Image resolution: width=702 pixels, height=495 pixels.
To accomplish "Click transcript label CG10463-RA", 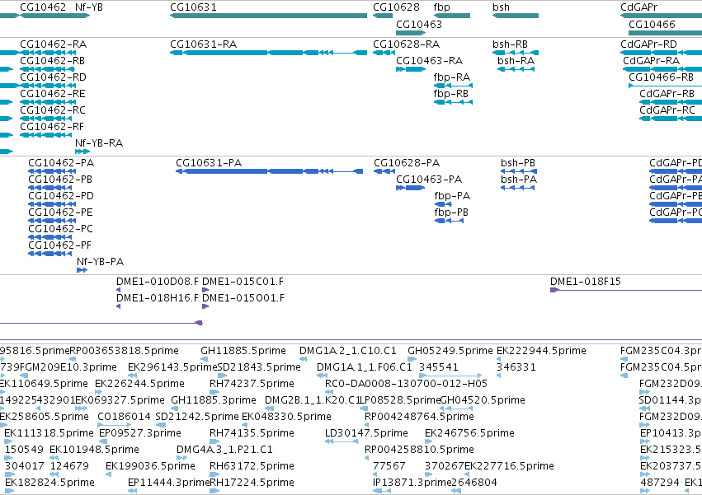I will coord(429,61).
